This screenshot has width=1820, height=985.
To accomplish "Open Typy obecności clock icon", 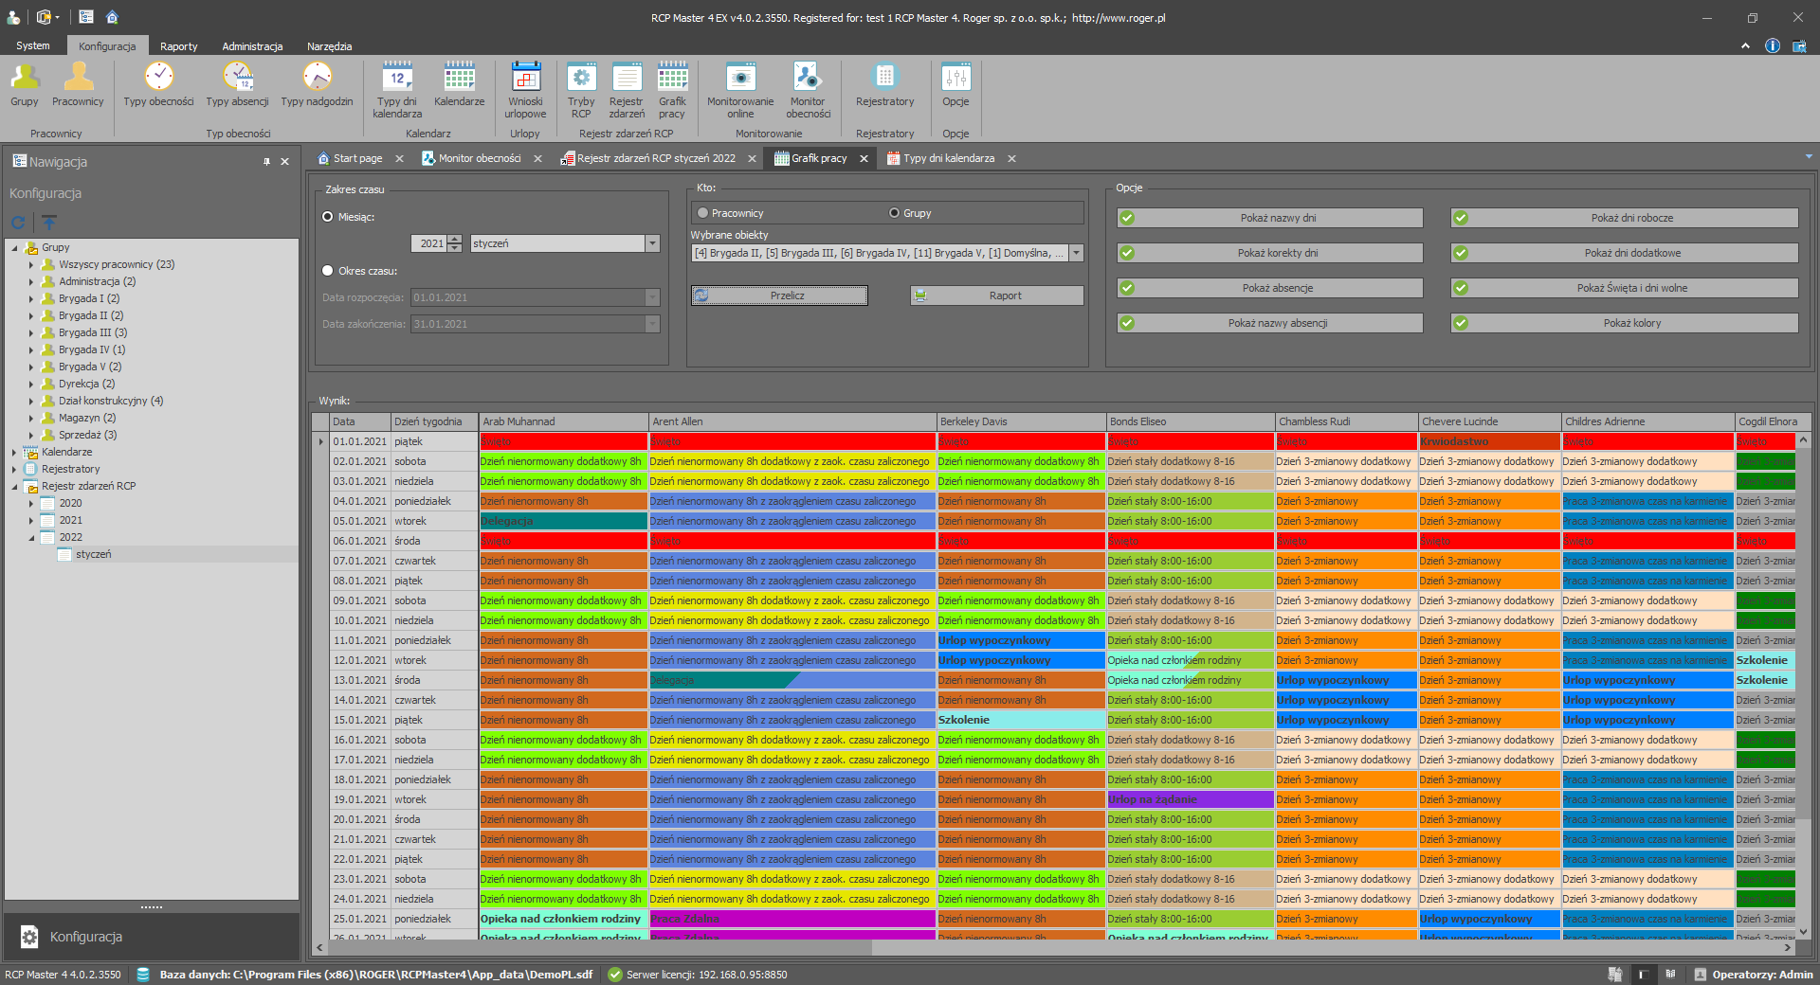I will pos(158,85).
